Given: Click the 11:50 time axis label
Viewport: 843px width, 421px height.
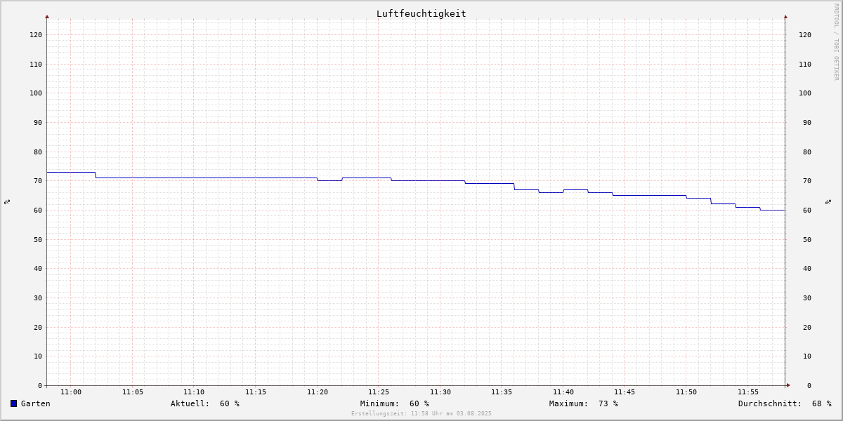Looking at the screenshot, I should [x=686, y=392].
